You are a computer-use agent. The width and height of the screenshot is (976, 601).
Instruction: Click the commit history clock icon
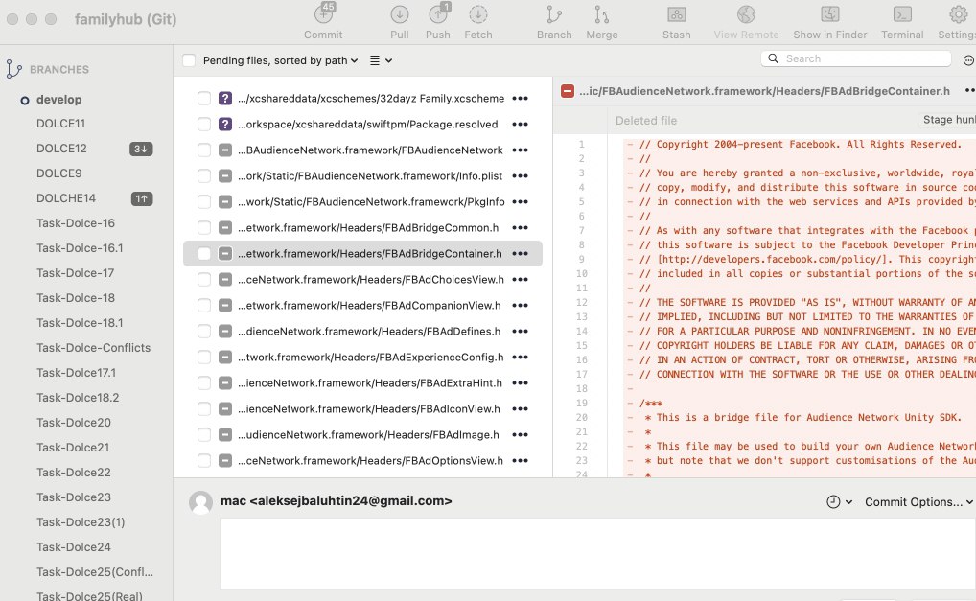tap(833, 502)
